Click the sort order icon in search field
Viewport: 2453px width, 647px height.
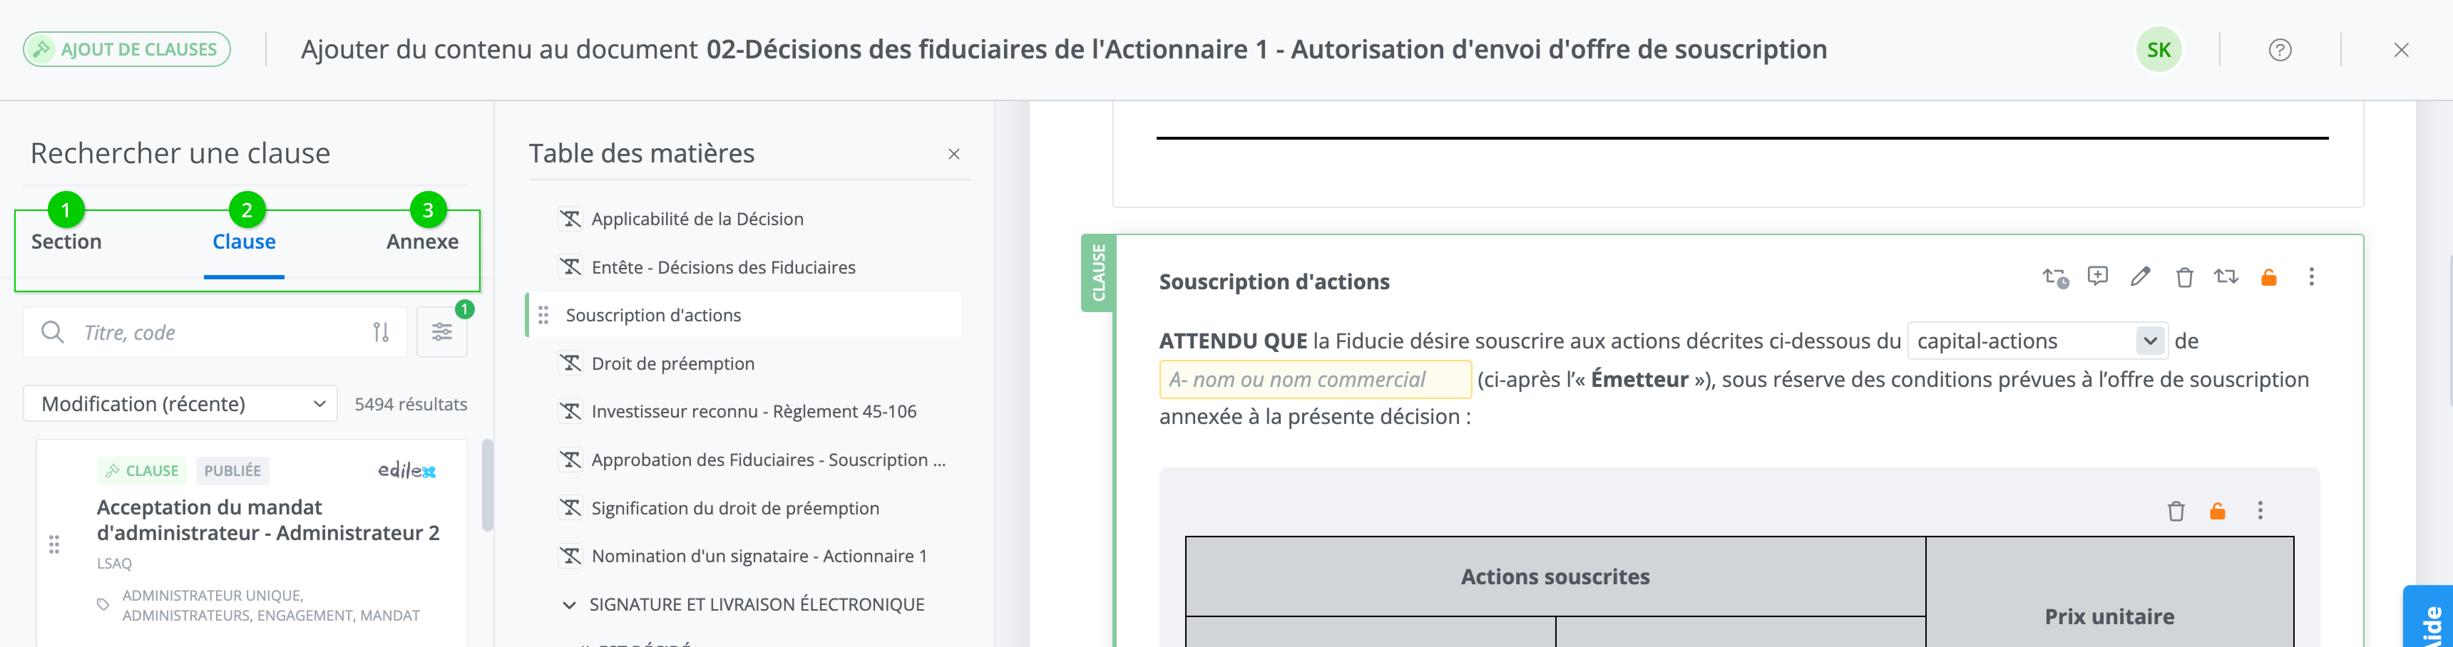(381, 332)
